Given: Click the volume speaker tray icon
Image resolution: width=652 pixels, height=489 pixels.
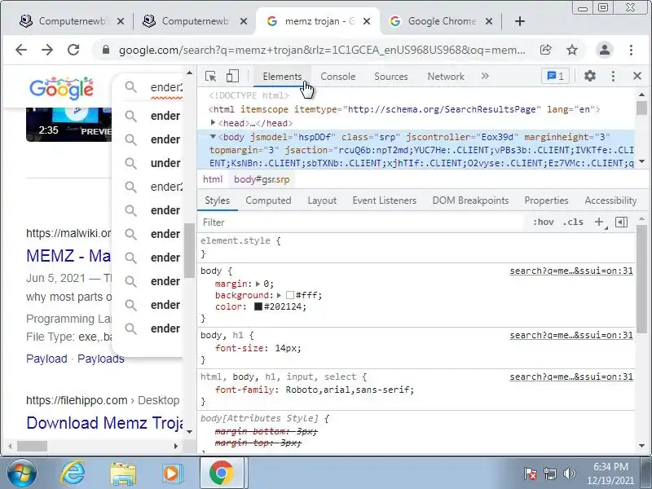Looking at the screenshot, I should (x=569, y=474).
